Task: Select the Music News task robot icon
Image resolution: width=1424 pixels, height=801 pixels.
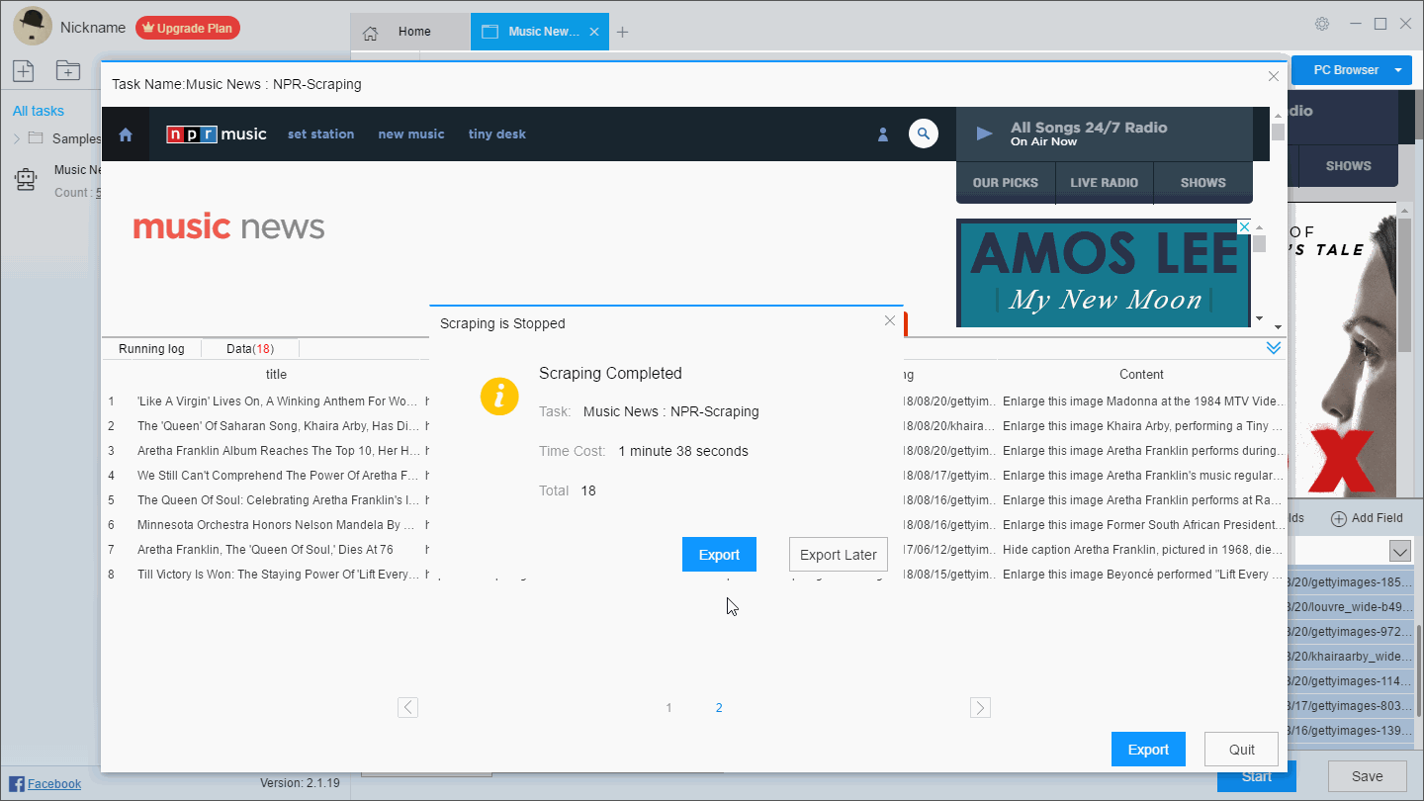Action: click(26, 179)
